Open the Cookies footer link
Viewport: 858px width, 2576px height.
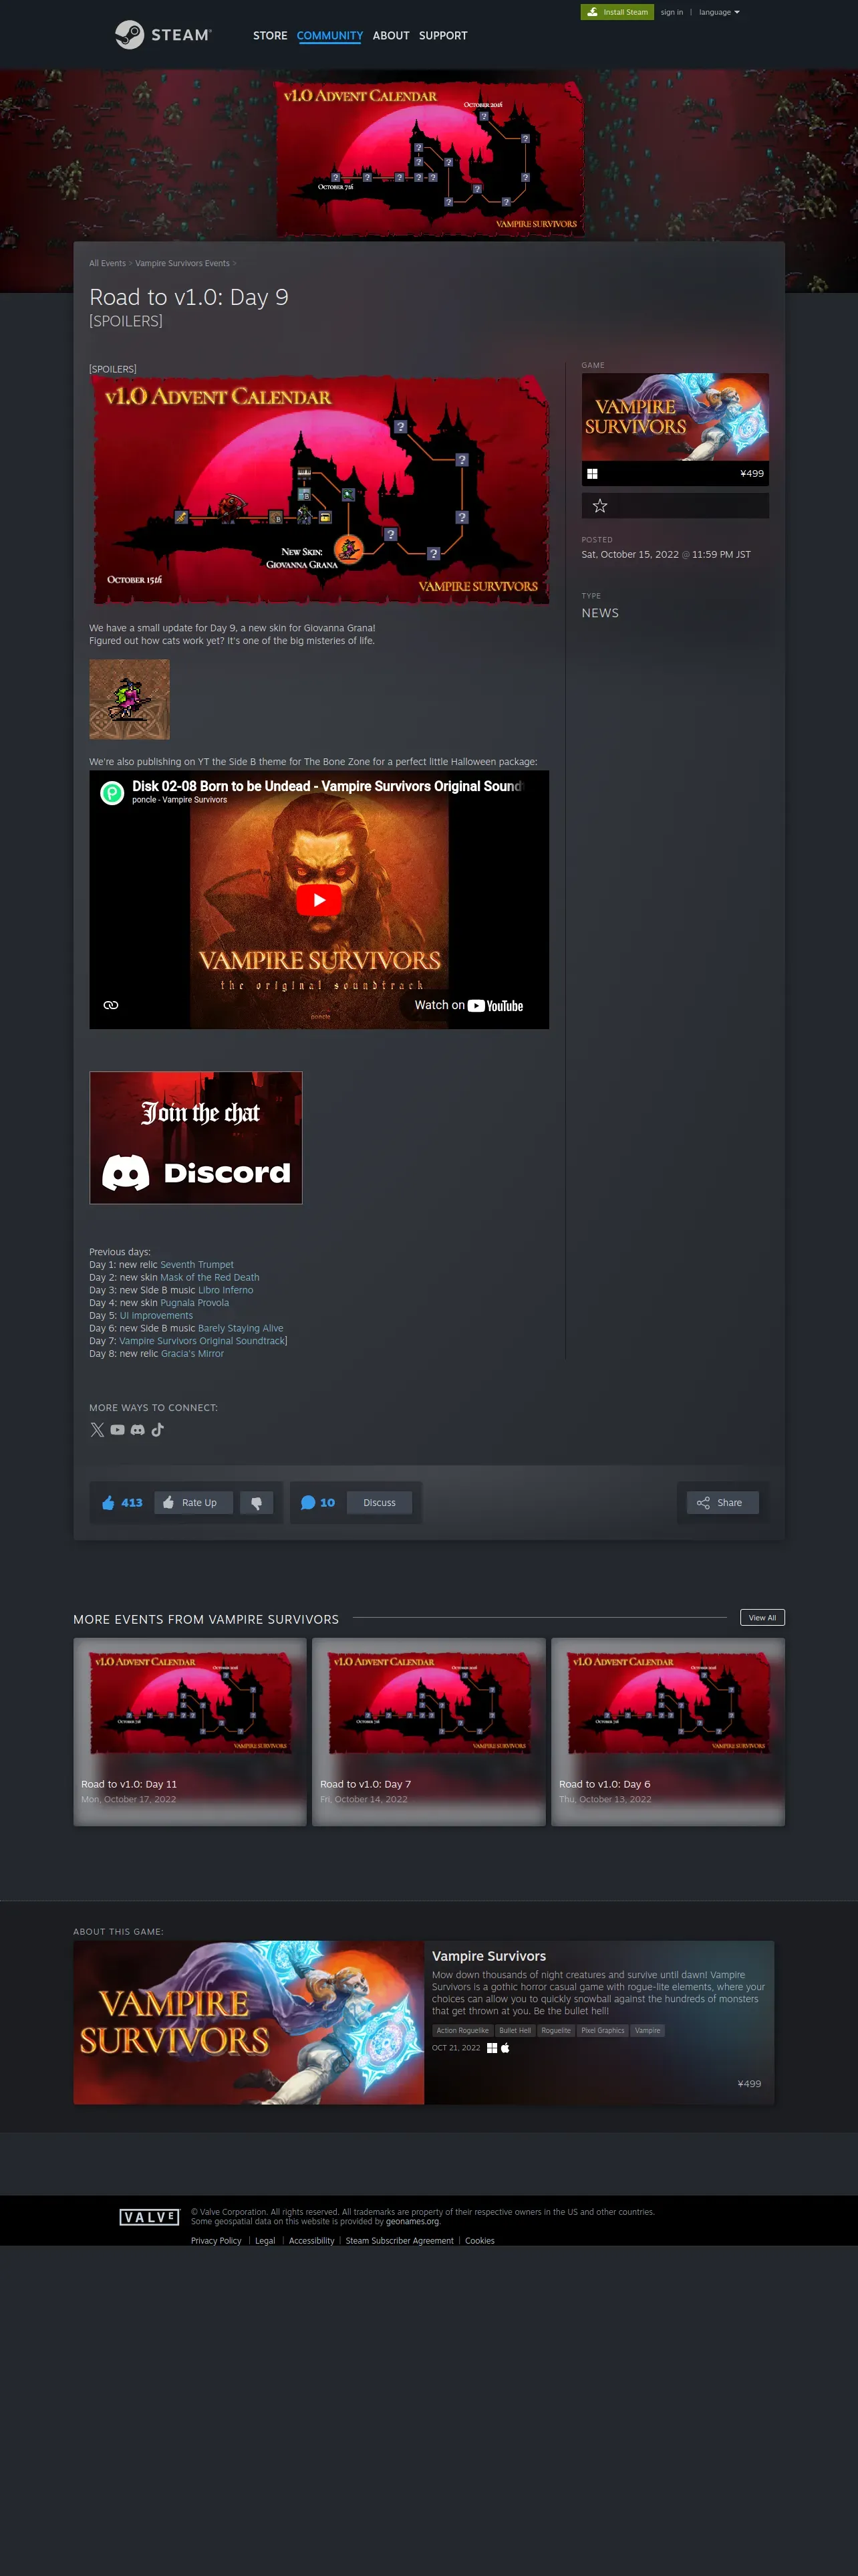[x=479, y=2241]
